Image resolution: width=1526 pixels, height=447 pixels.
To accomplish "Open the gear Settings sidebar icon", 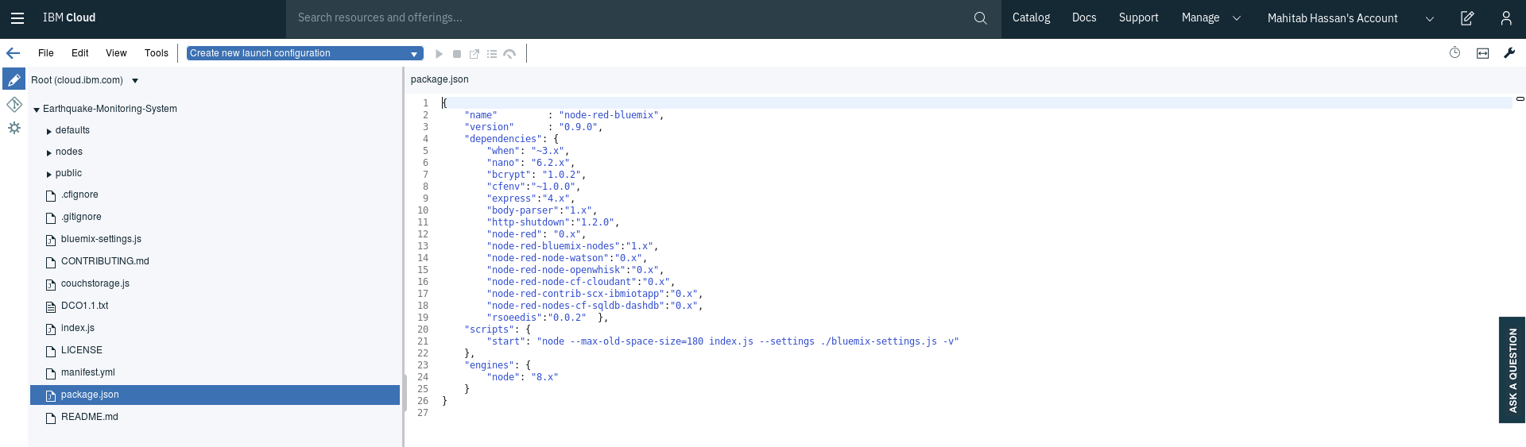I will tap(14, 128).
